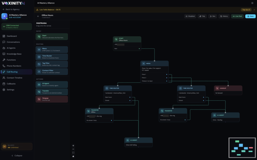
Task: Dismiss the Low Twilio Balance banner
Action: tap(254, 10)
